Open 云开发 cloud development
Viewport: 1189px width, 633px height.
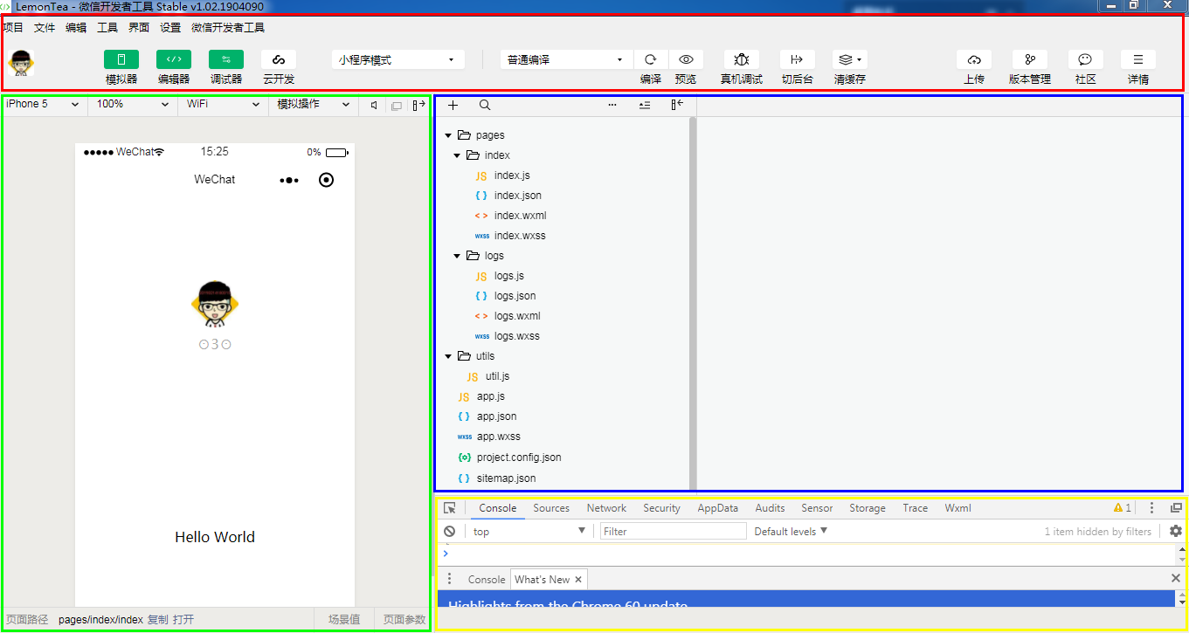279,59
